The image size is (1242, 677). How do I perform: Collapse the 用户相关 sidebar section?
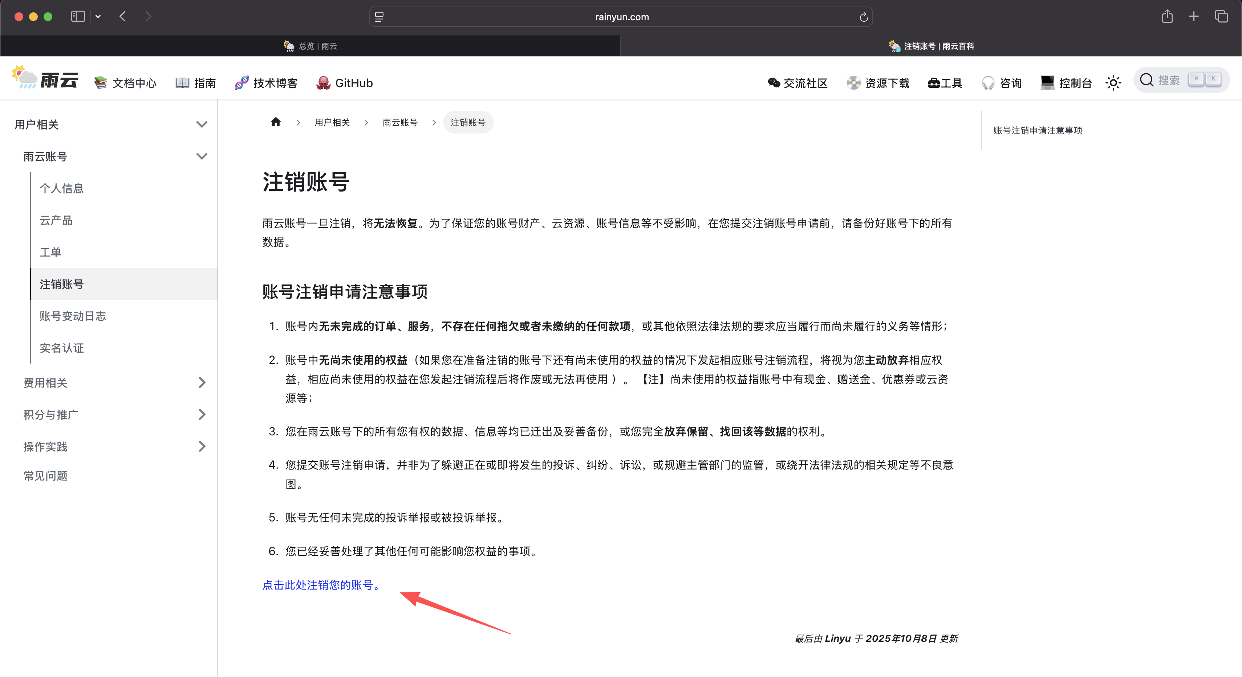(x=202, y=124)
